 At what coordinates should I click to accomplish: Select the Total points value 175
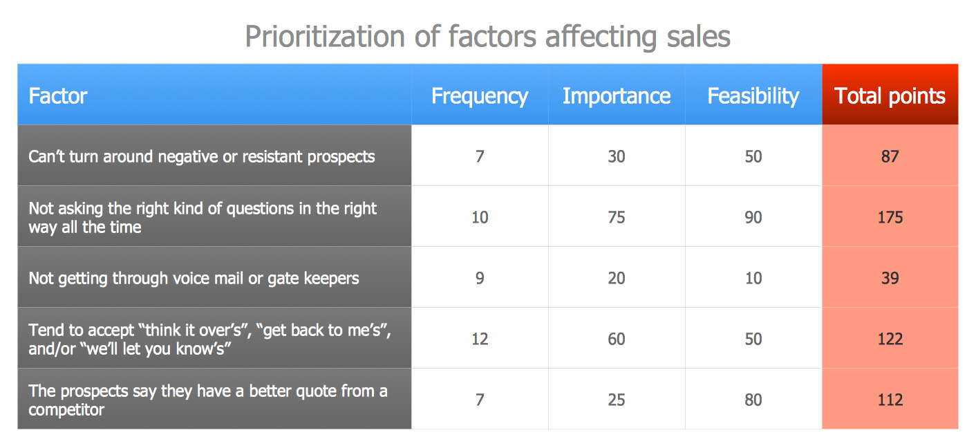(x=890, y=217)
